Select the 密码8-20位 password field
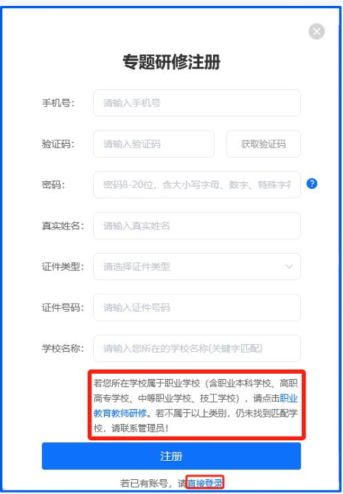Image resolution: width=343 pixels, height=494 pixels. pos(197,184)
